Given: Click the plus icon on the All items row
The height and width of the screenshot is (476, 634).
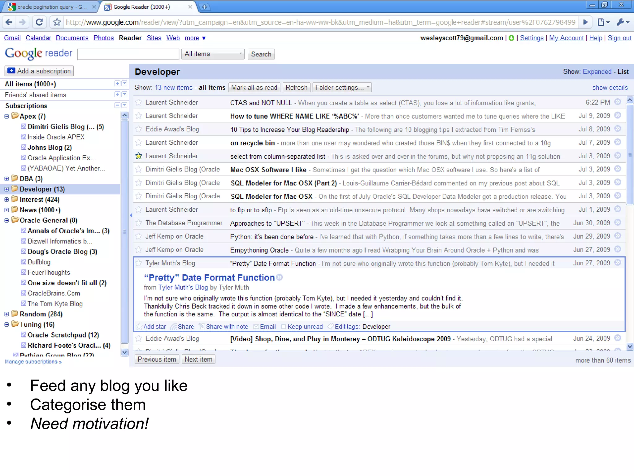Looking at the screenshot, I should 117,83.
